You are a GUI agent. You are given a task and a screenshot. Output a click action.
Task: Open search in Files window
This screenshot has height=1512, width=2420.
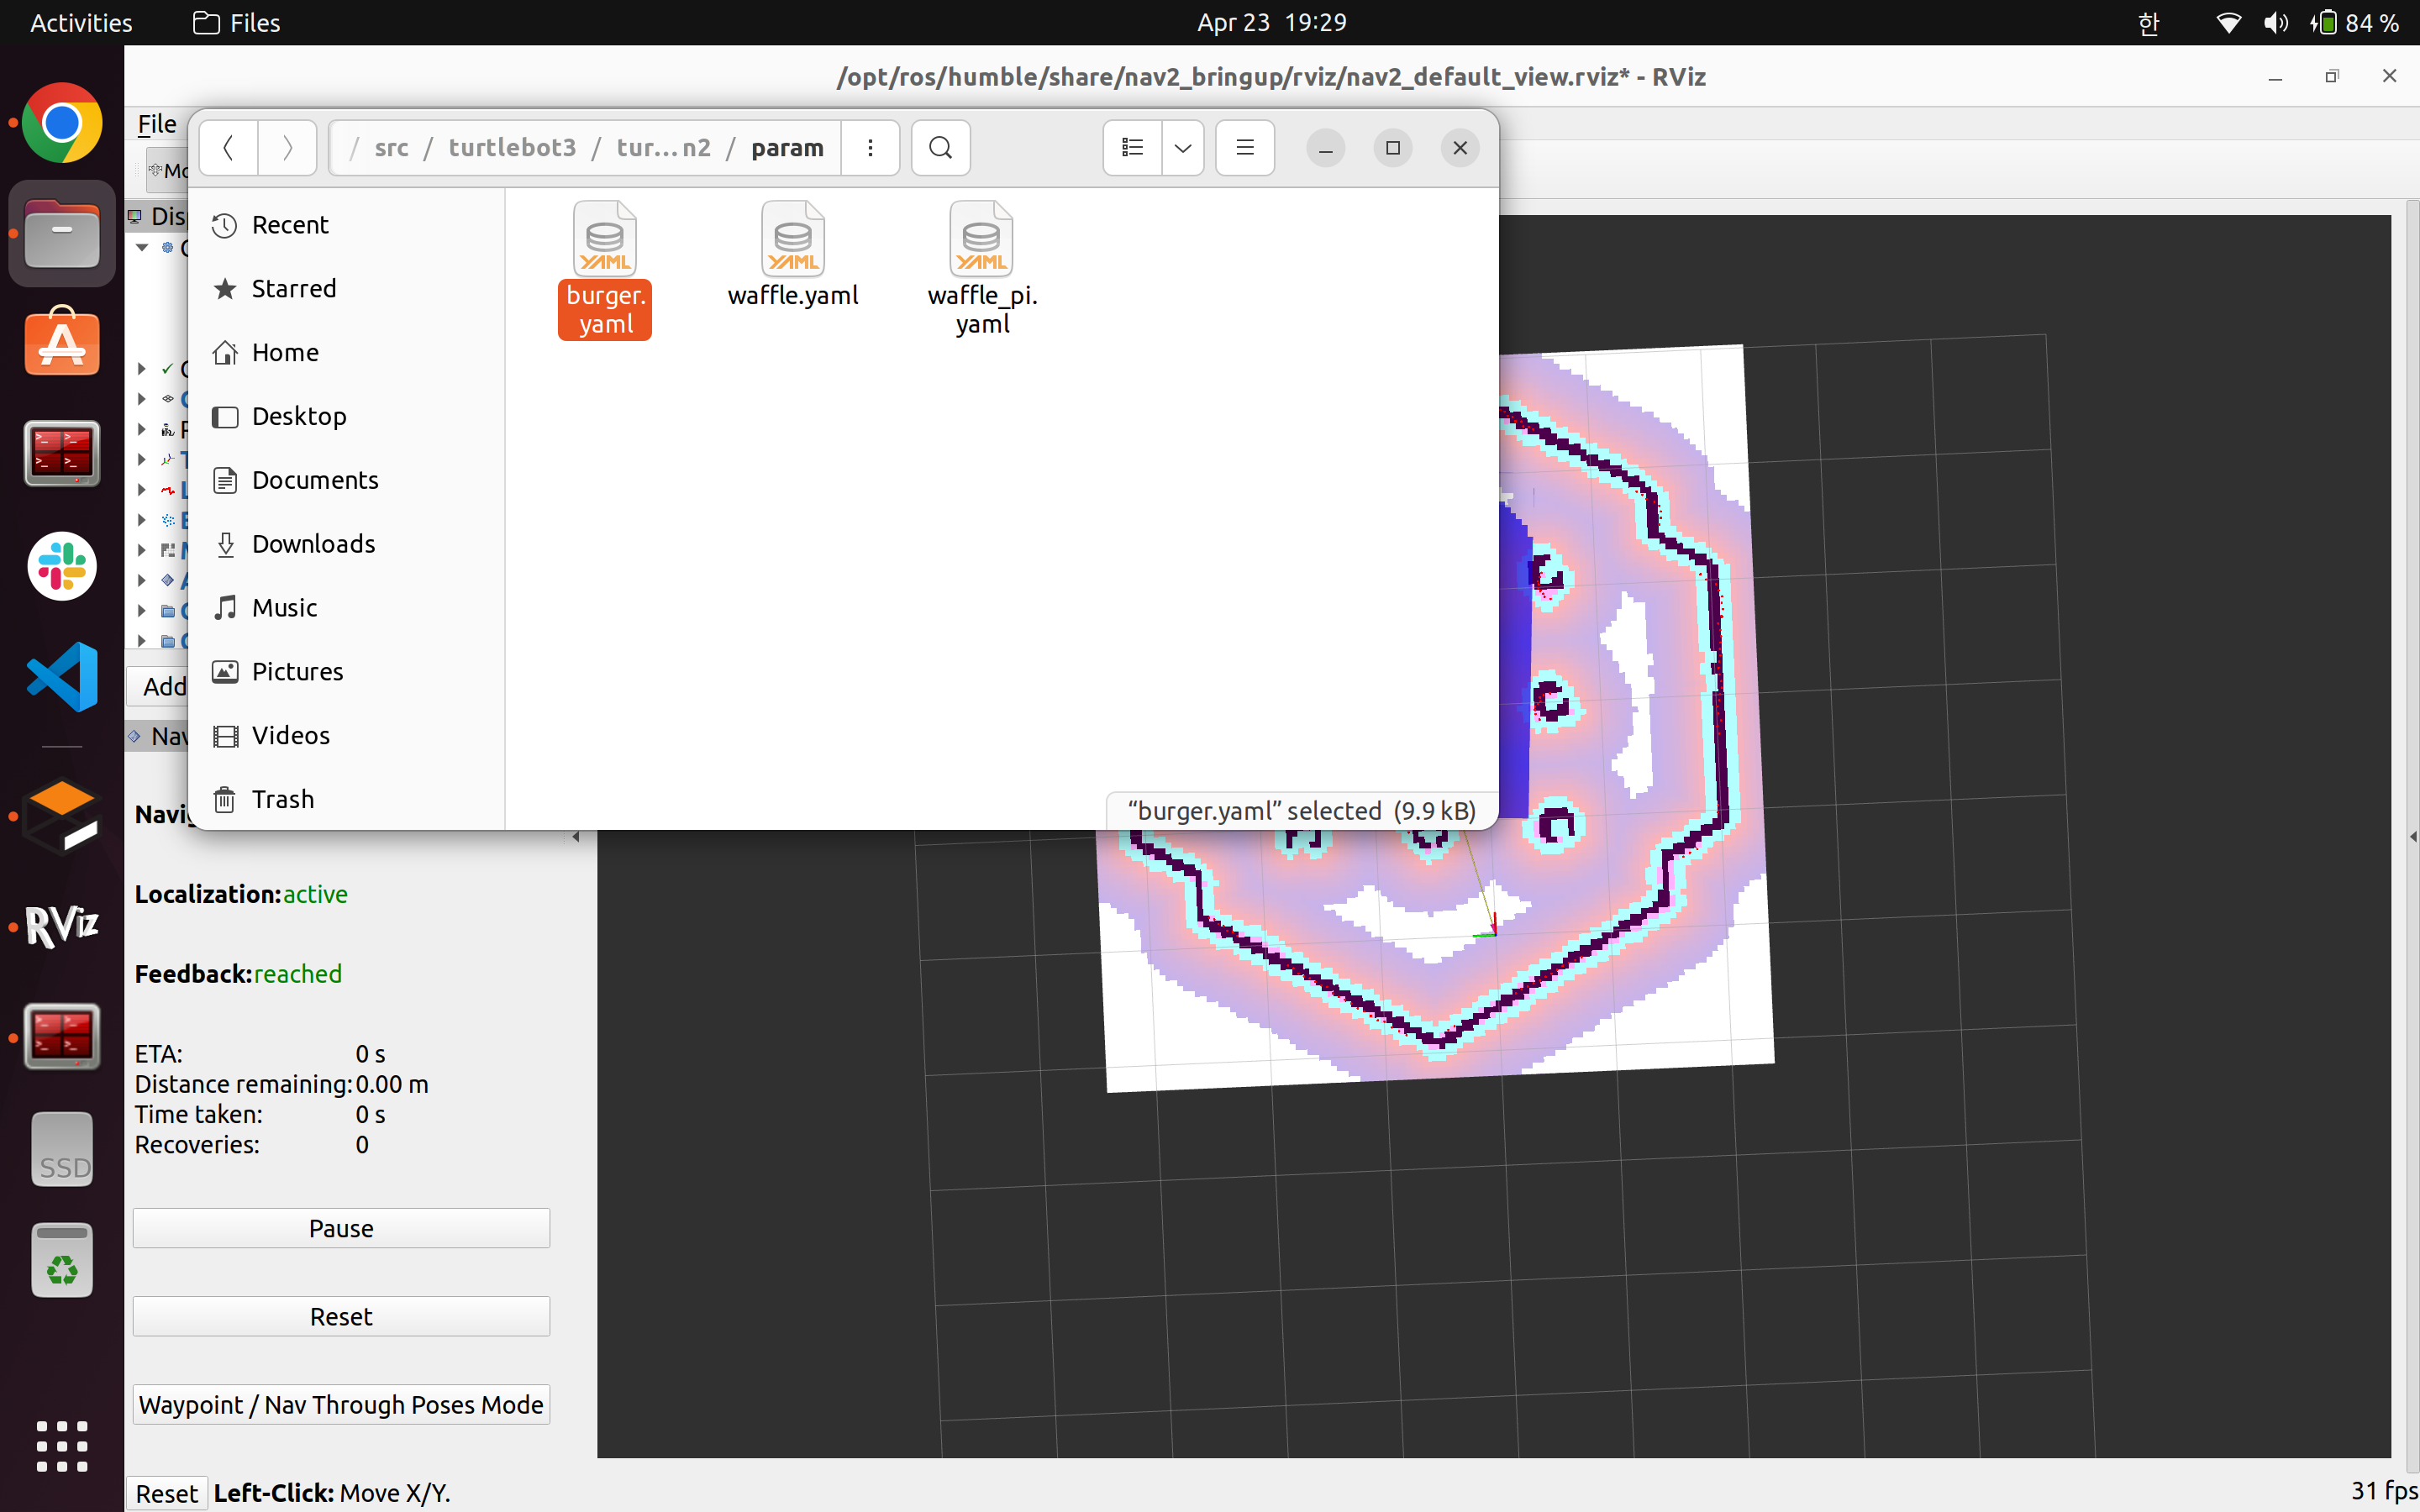tap(940, 148)
